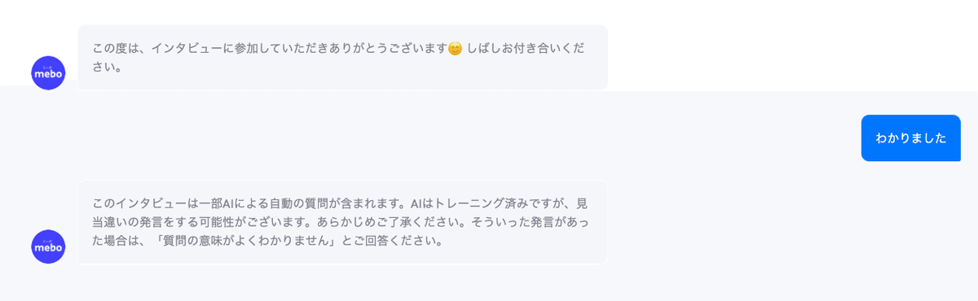The height and width of the screenshot is (301, 978).
Task: Click the quoted 質問の意味がよくわかりません phrase
Action: pos(245,242)
